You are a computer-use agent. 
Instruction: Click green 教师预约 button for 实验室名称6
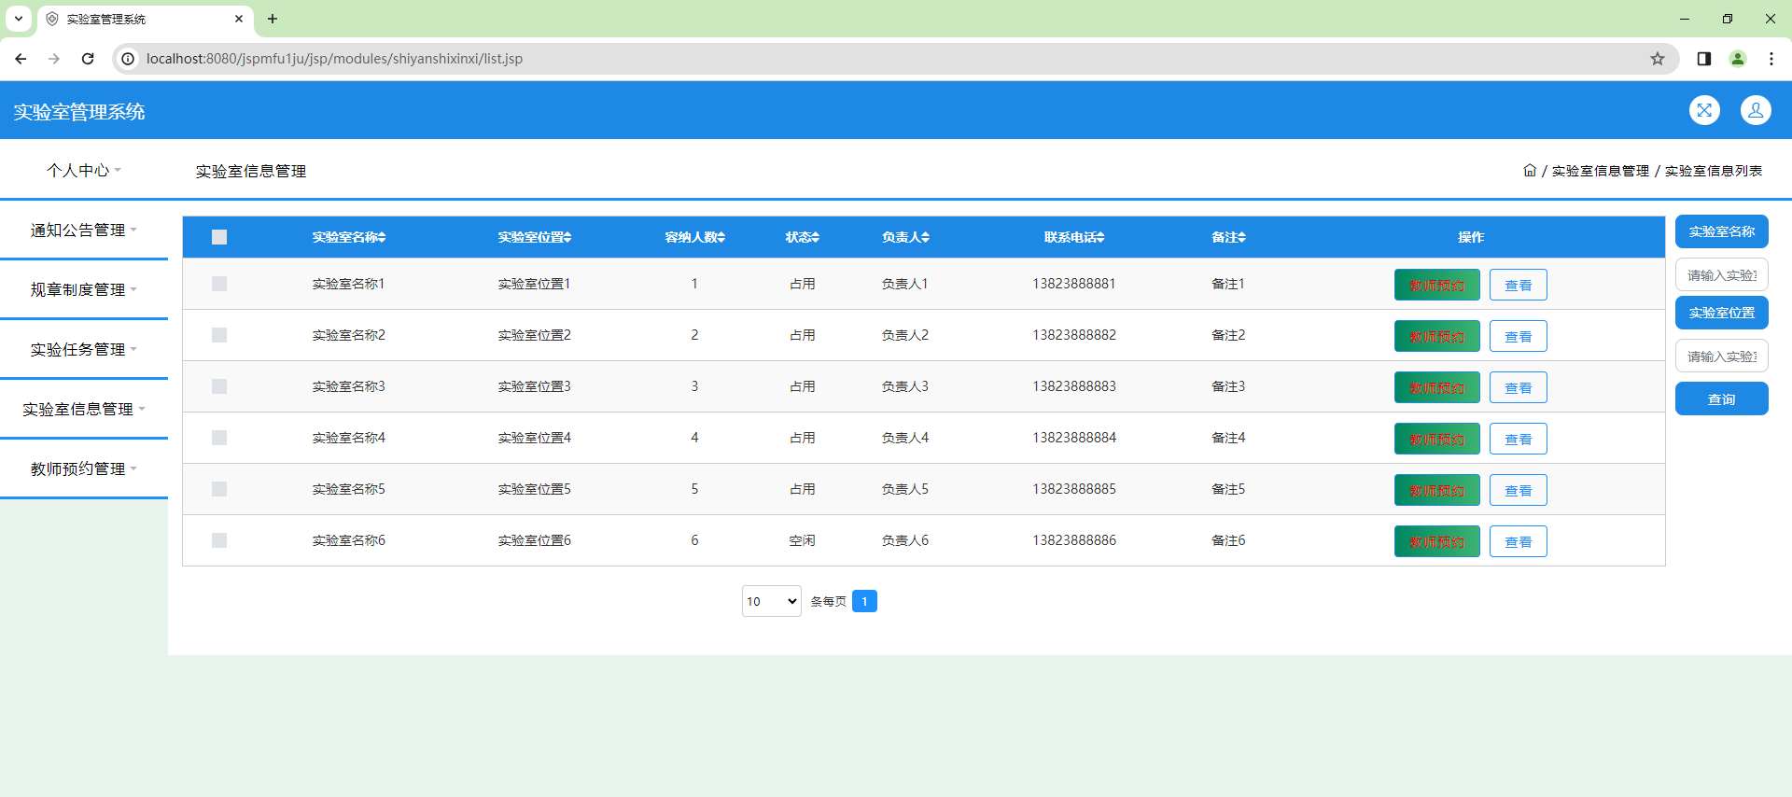point(1436,541)
